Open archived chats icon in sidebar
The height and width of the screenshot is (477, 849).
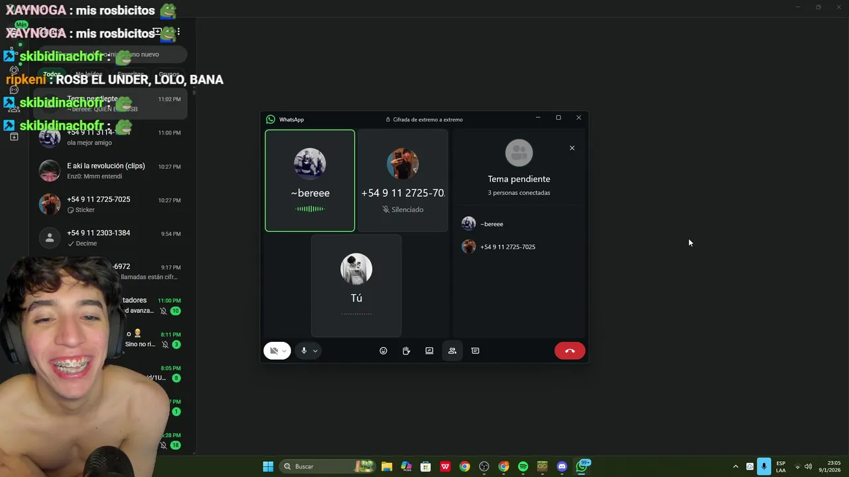(14, 136)
